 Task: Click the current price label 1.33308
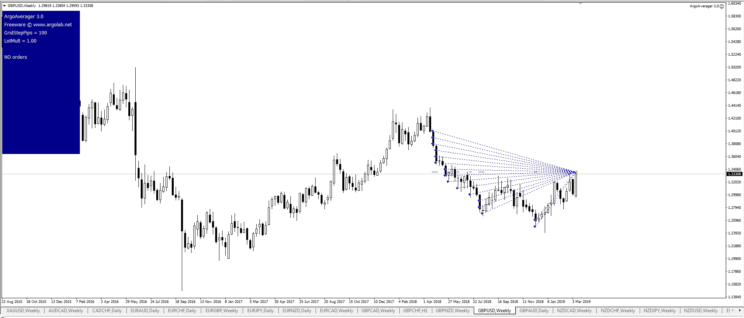tap(734, 174)
